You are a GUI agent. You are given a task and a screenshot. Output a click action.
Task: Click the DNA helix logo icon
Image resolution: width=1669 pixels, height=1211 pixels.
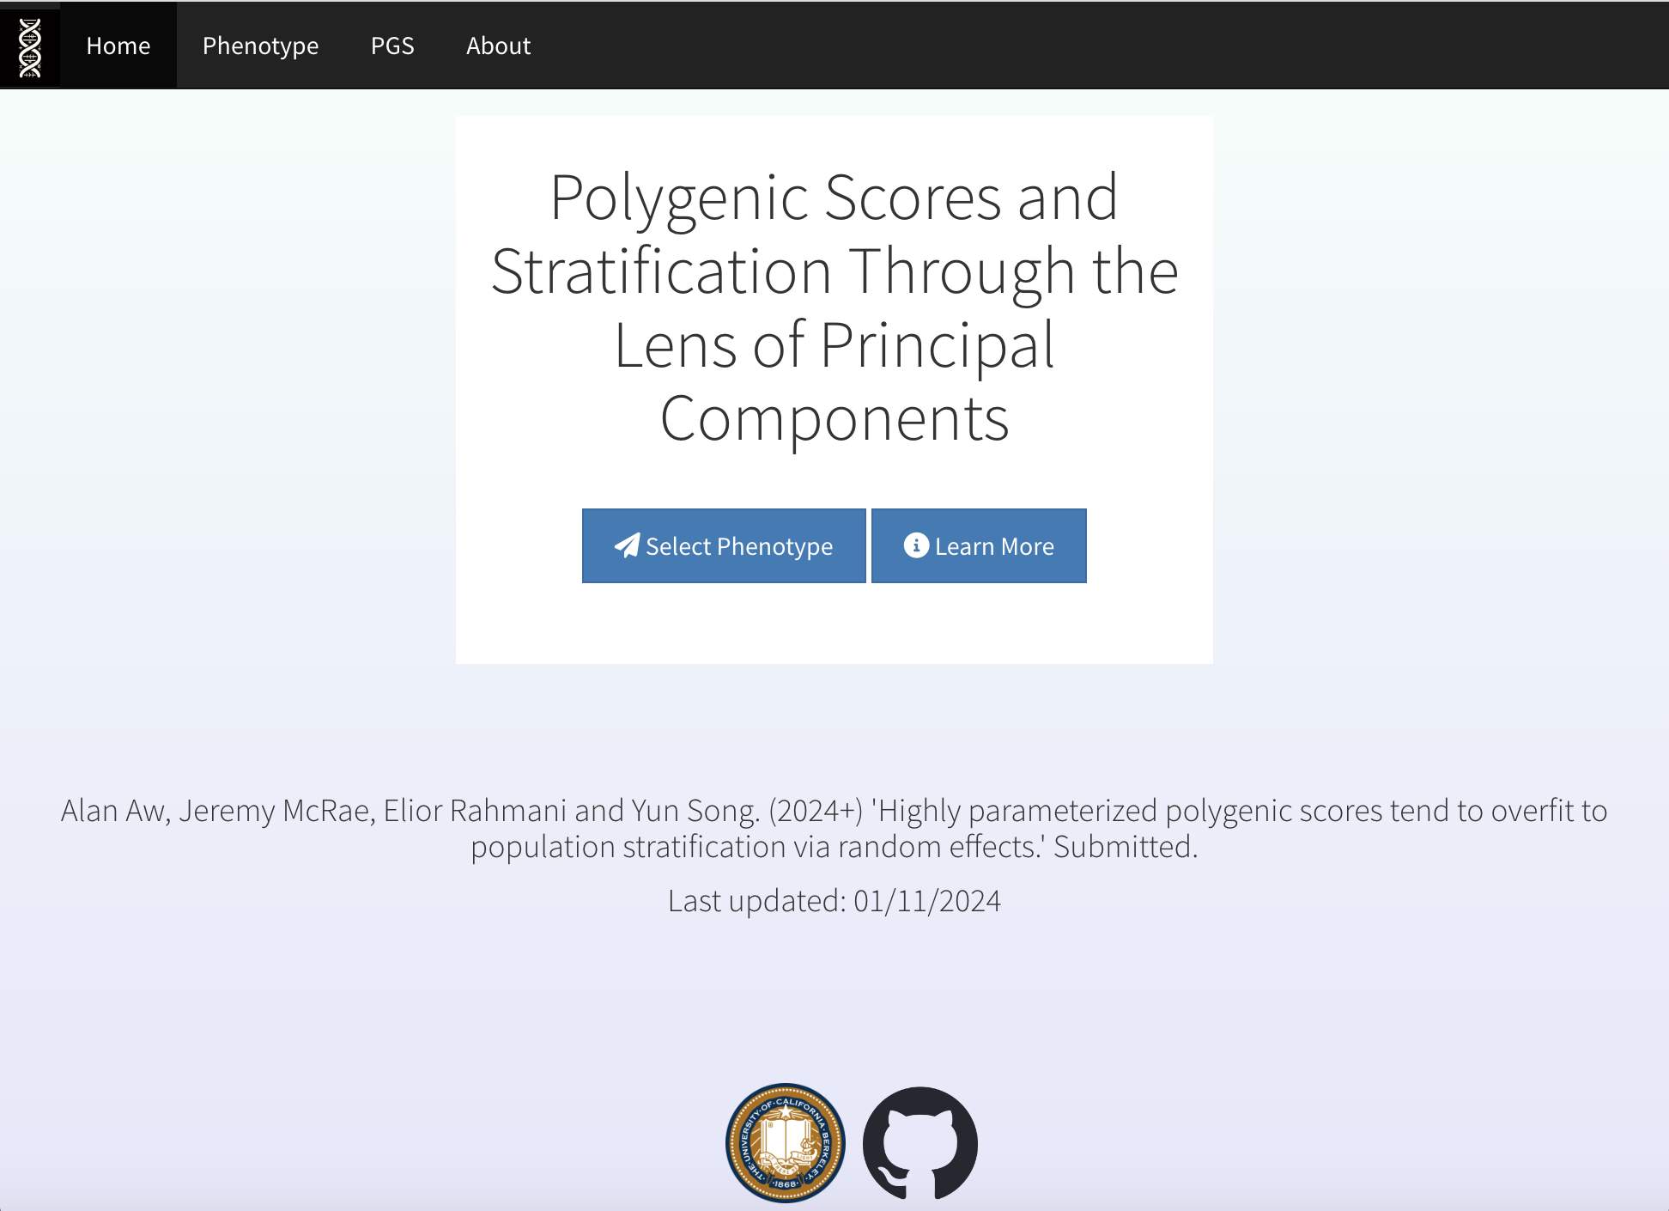pyautogui.click(x=30, y=46)
